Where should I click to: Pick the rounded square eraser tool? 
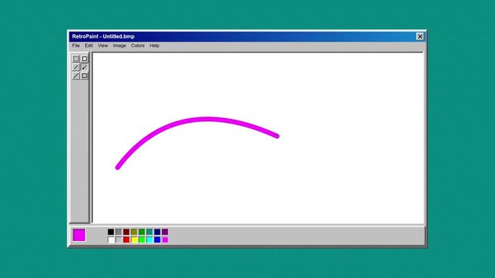pyautogui.click(x=84, y=59)
